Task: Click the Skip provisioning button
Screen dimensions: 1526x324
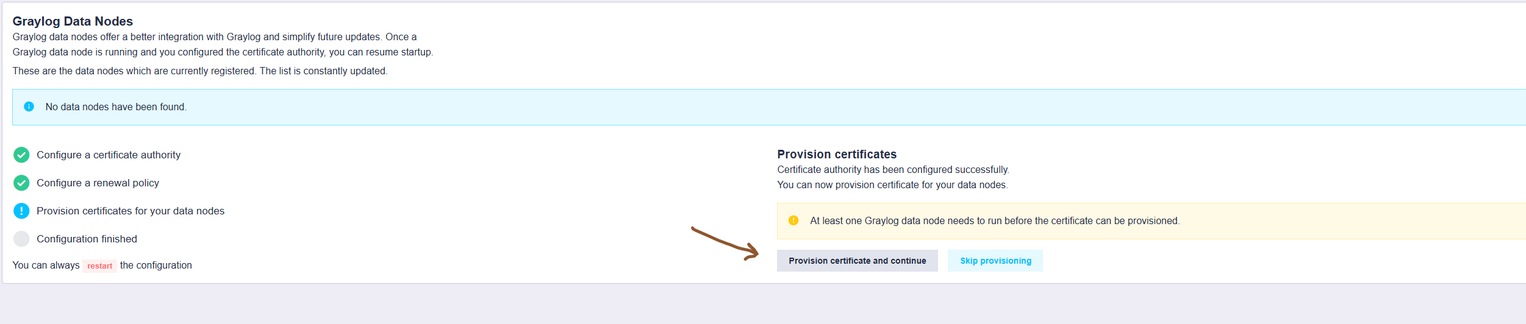Action: pos(995,261)
